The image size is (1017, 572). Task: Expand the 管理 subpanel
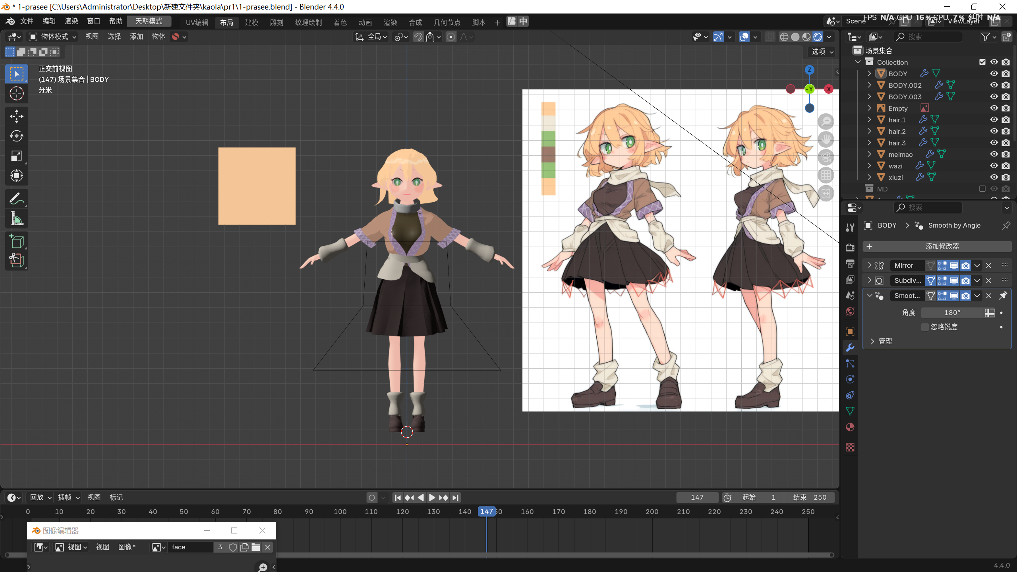pyautogui.click(x=872, y=341)
